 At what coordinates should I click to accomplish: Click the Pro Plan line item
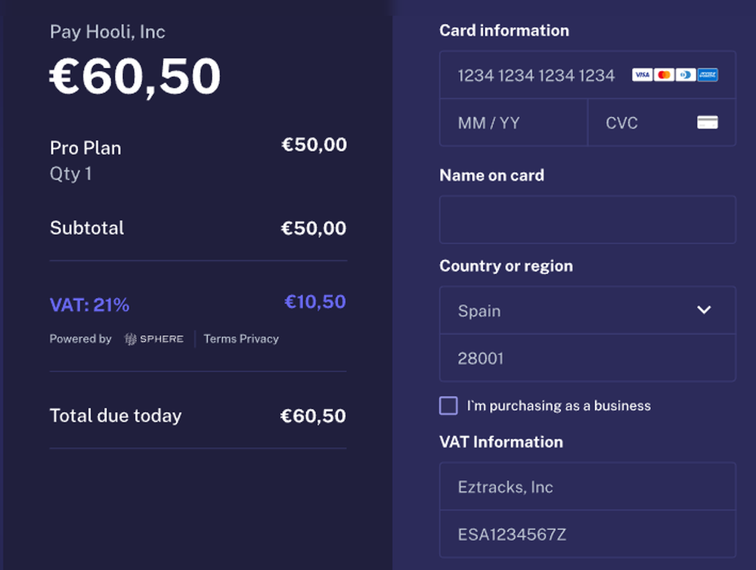[x=85, y=148]
